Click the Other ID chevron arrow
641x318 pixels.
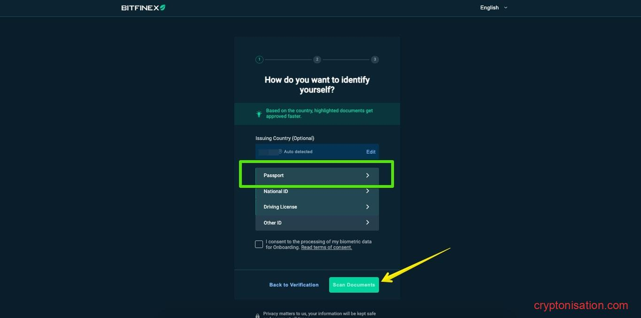click(368, 223)
